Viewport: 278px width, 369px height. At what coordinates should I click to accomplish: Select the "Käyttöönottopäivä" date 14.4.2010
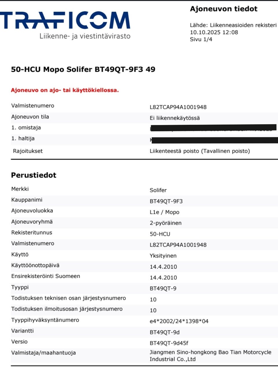(163, 267)
